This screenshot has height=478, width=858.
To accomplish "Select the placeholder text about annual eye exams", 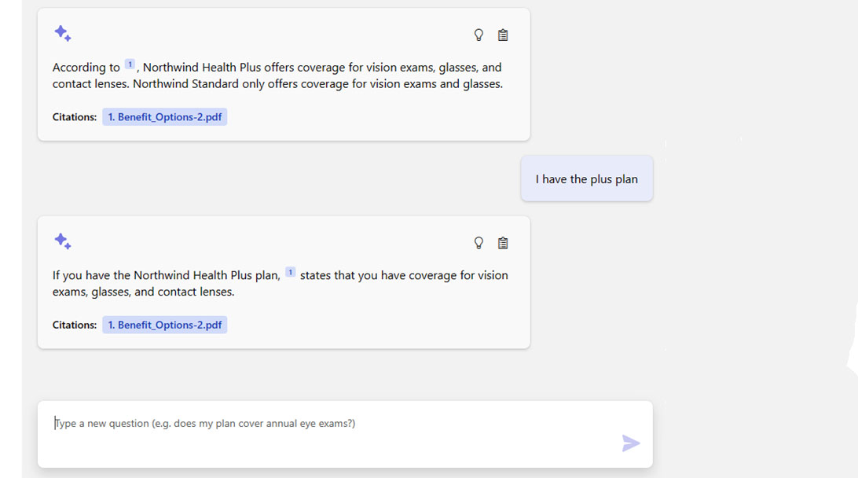I will tap(204, 423).
